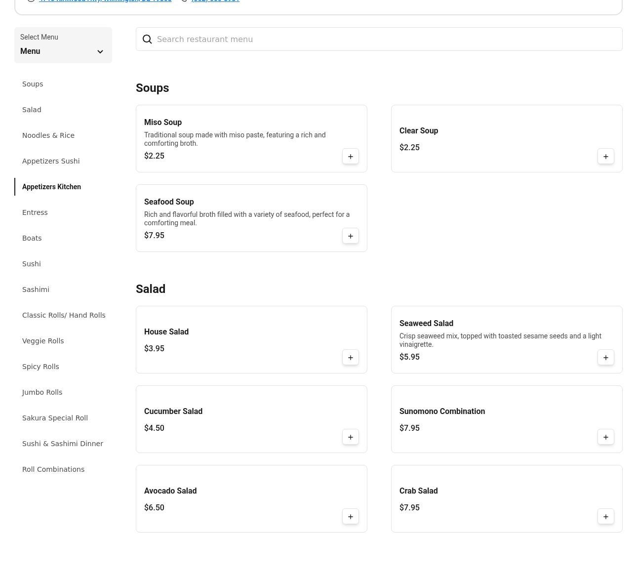
Task: Add House Salad with plus button
Action: pyautogui.click(x=350, y=358)
